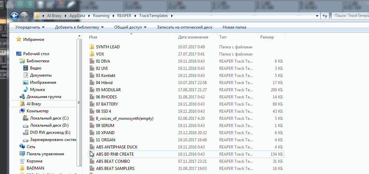
Task: Select 10 XPAND template file icon
Action: tap(92, 133)
